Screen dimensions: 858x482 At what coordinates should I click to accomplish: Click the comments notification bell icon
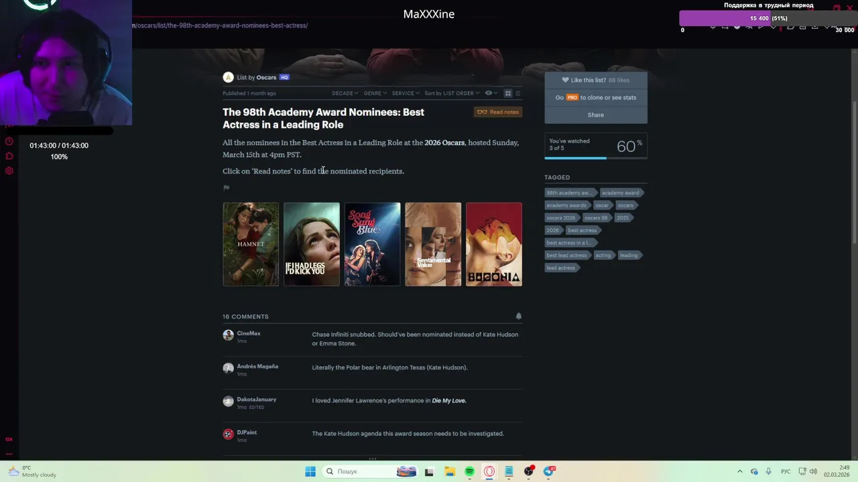pyautogui.click(x=518, y=316)
